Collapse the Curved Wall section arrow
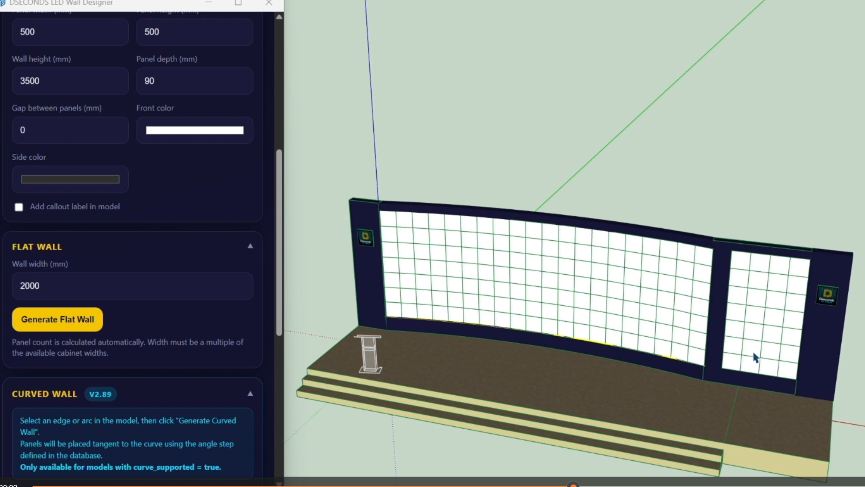This screenshot has width=865, height=487. pos(250,394)
